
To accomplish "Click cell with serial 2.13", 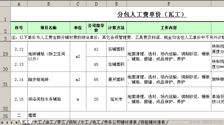I will (x=19, y=64).
